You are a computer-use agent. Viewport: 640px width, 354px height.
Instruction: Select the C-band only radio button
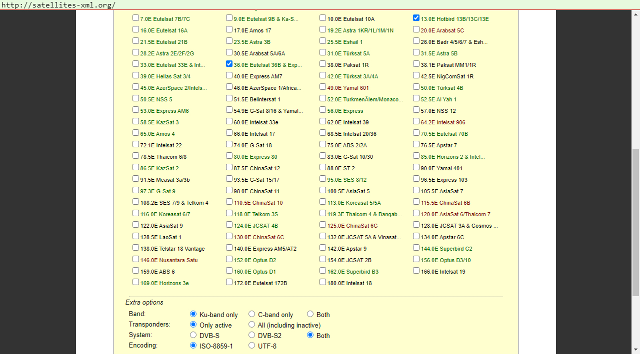[252, 314]
